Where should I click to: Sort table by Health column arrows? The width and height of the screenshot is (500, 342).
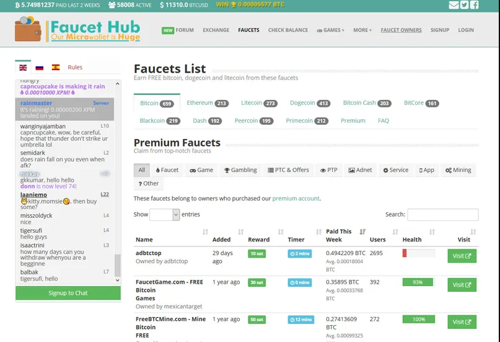(x=432, y=232)
